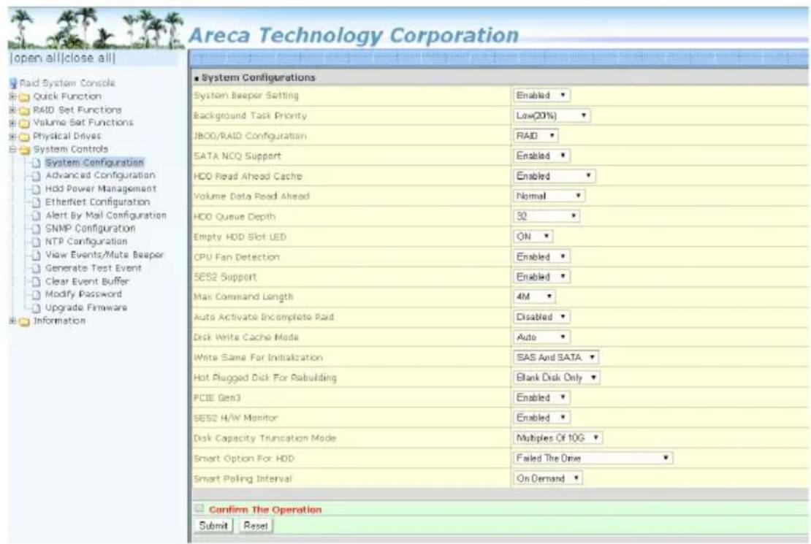Open View Events/Mute Beeper page
Viewport: 811px width, 544px height.
point(104,255)
